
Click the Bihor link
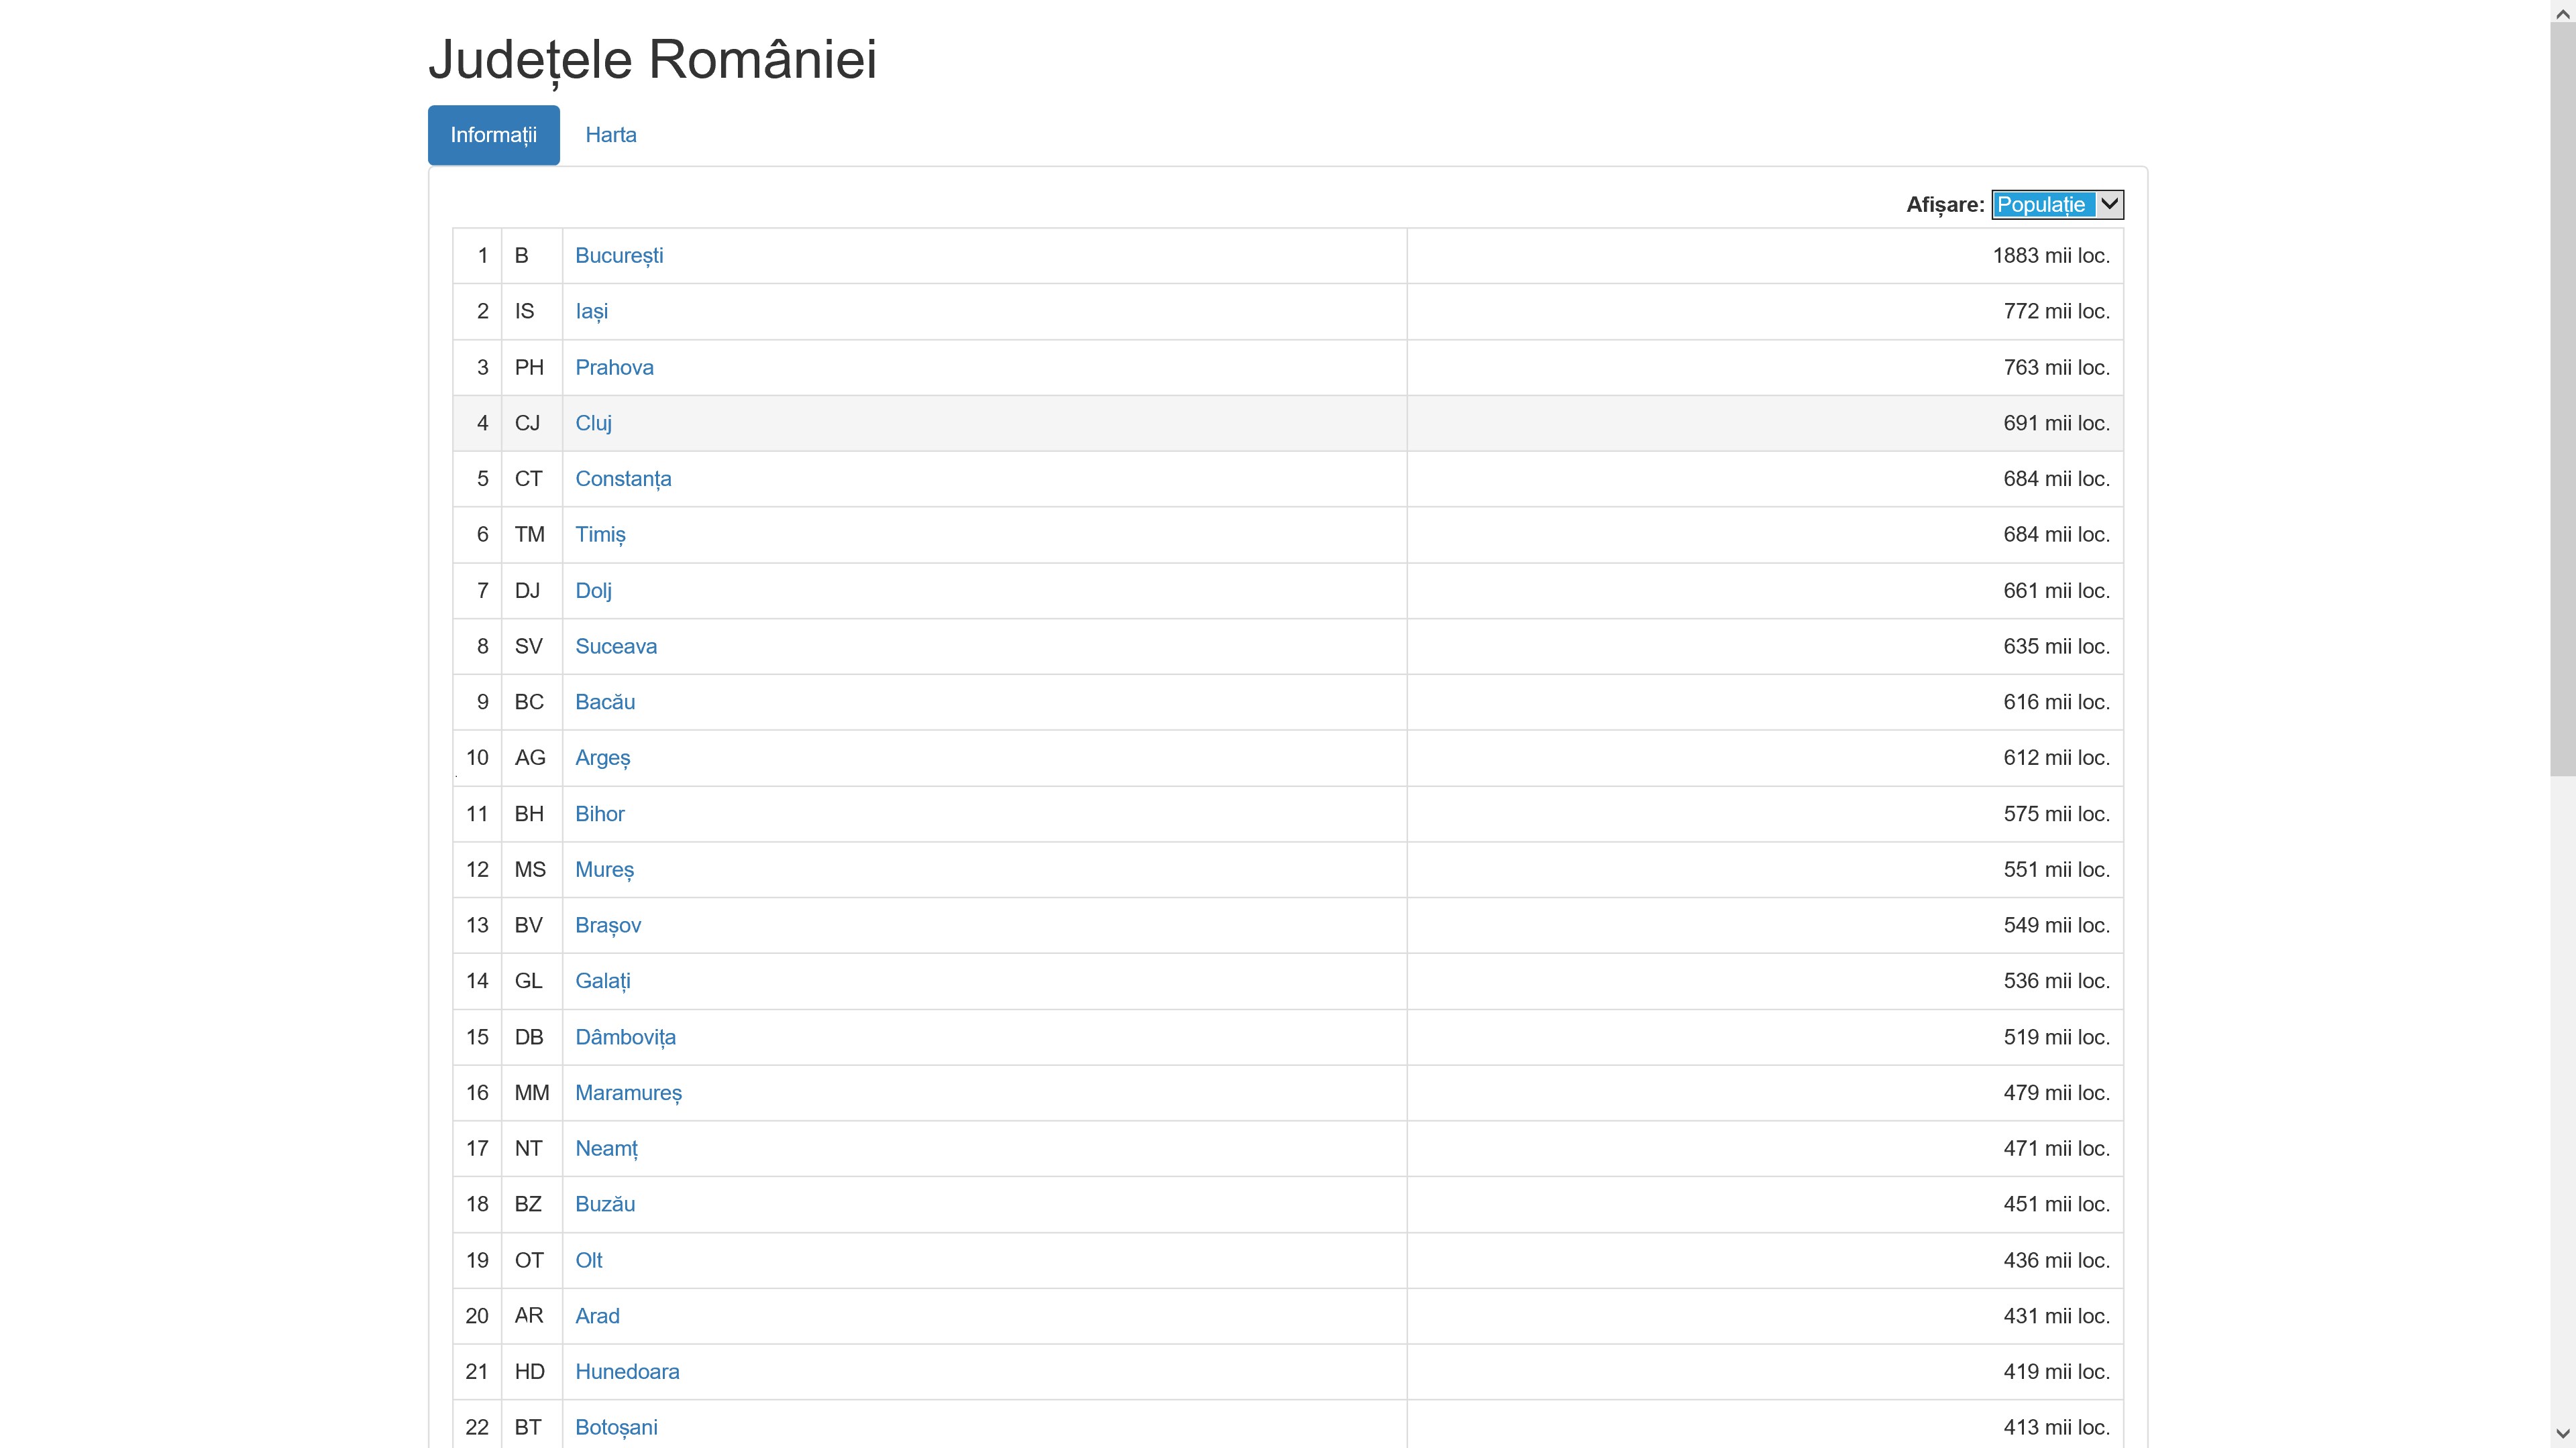tap(599, 814)
